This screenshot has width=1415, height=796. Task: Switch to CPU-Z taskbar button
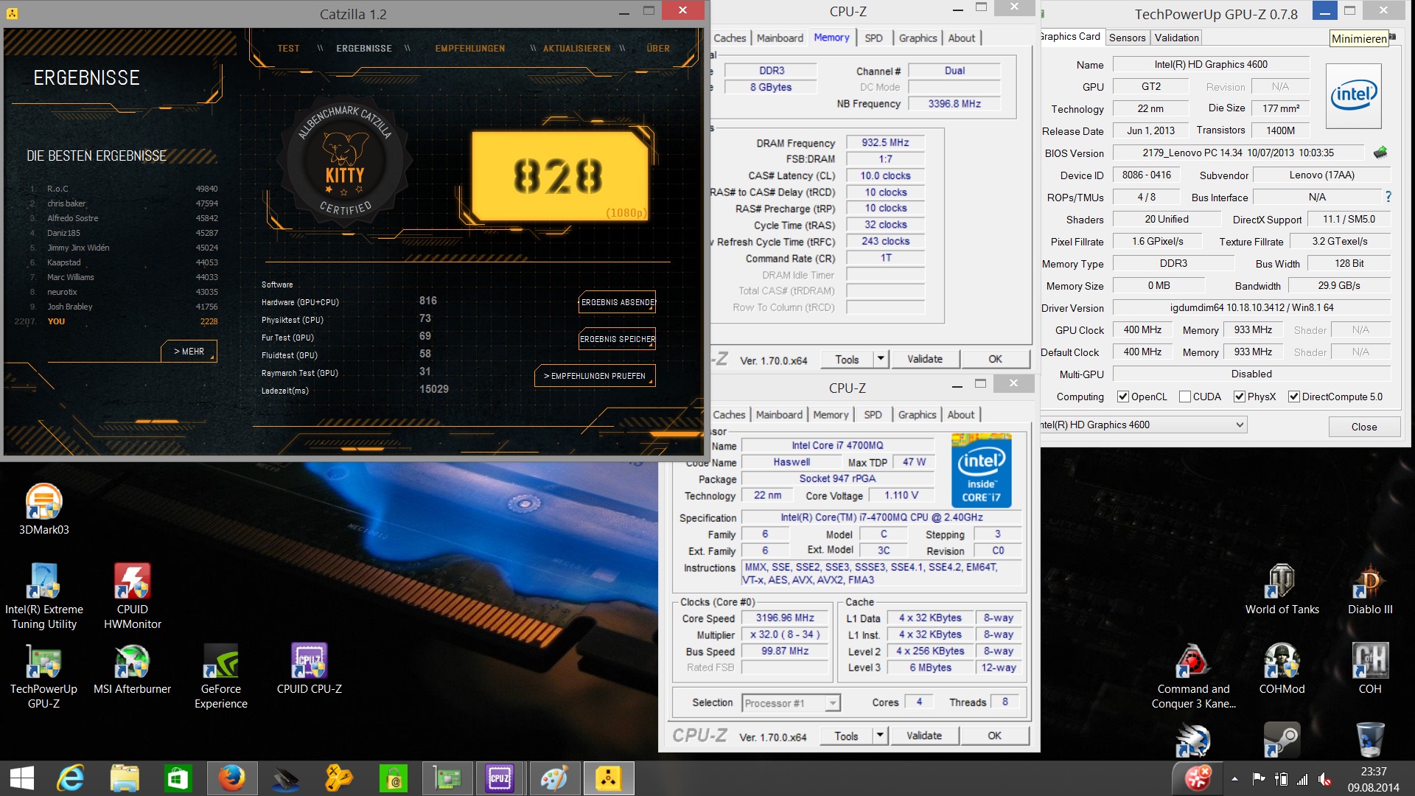coord(499,778)
